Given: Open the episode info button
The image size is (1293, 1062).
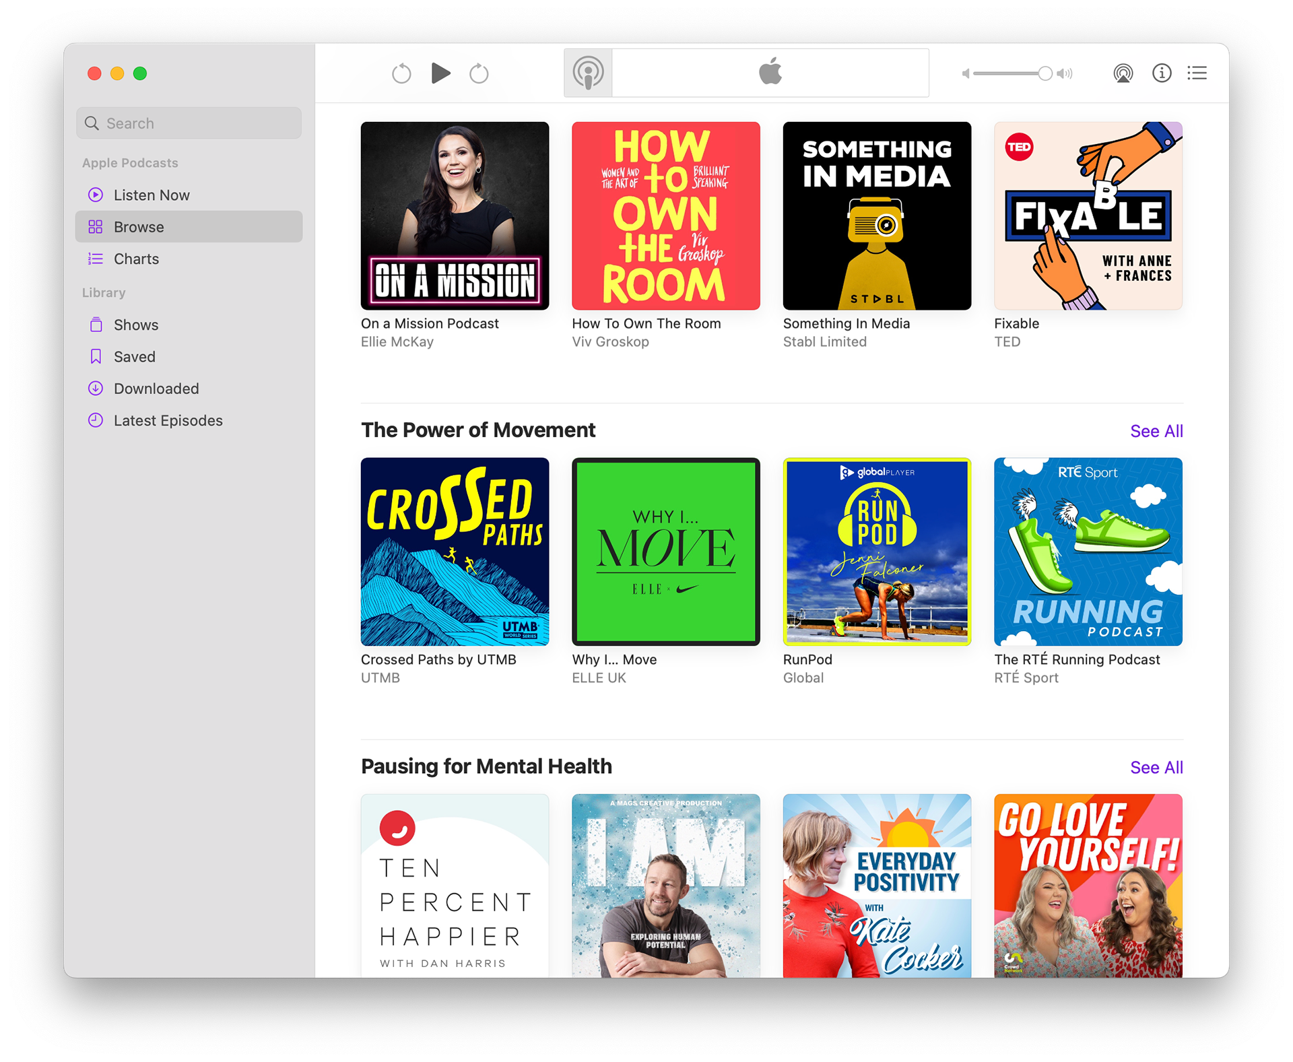Looking at the screenshot, I should 1162,73.
